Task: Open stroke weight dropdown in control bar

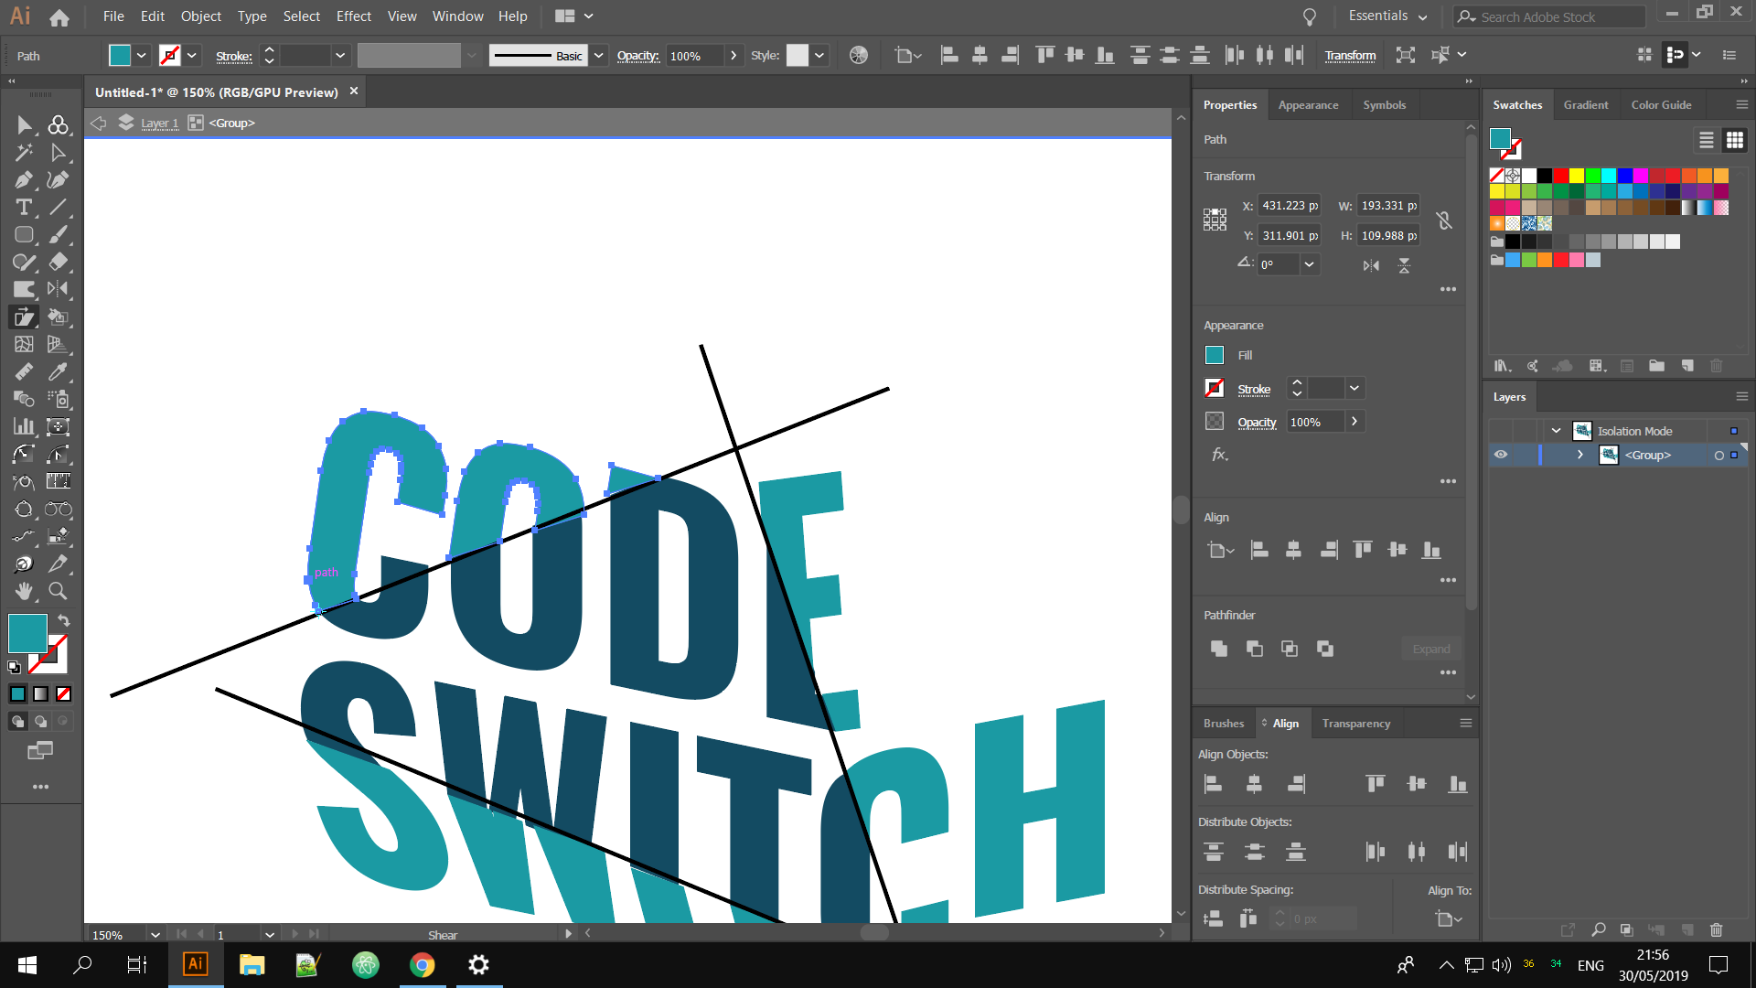Action: tap(340, 56)
